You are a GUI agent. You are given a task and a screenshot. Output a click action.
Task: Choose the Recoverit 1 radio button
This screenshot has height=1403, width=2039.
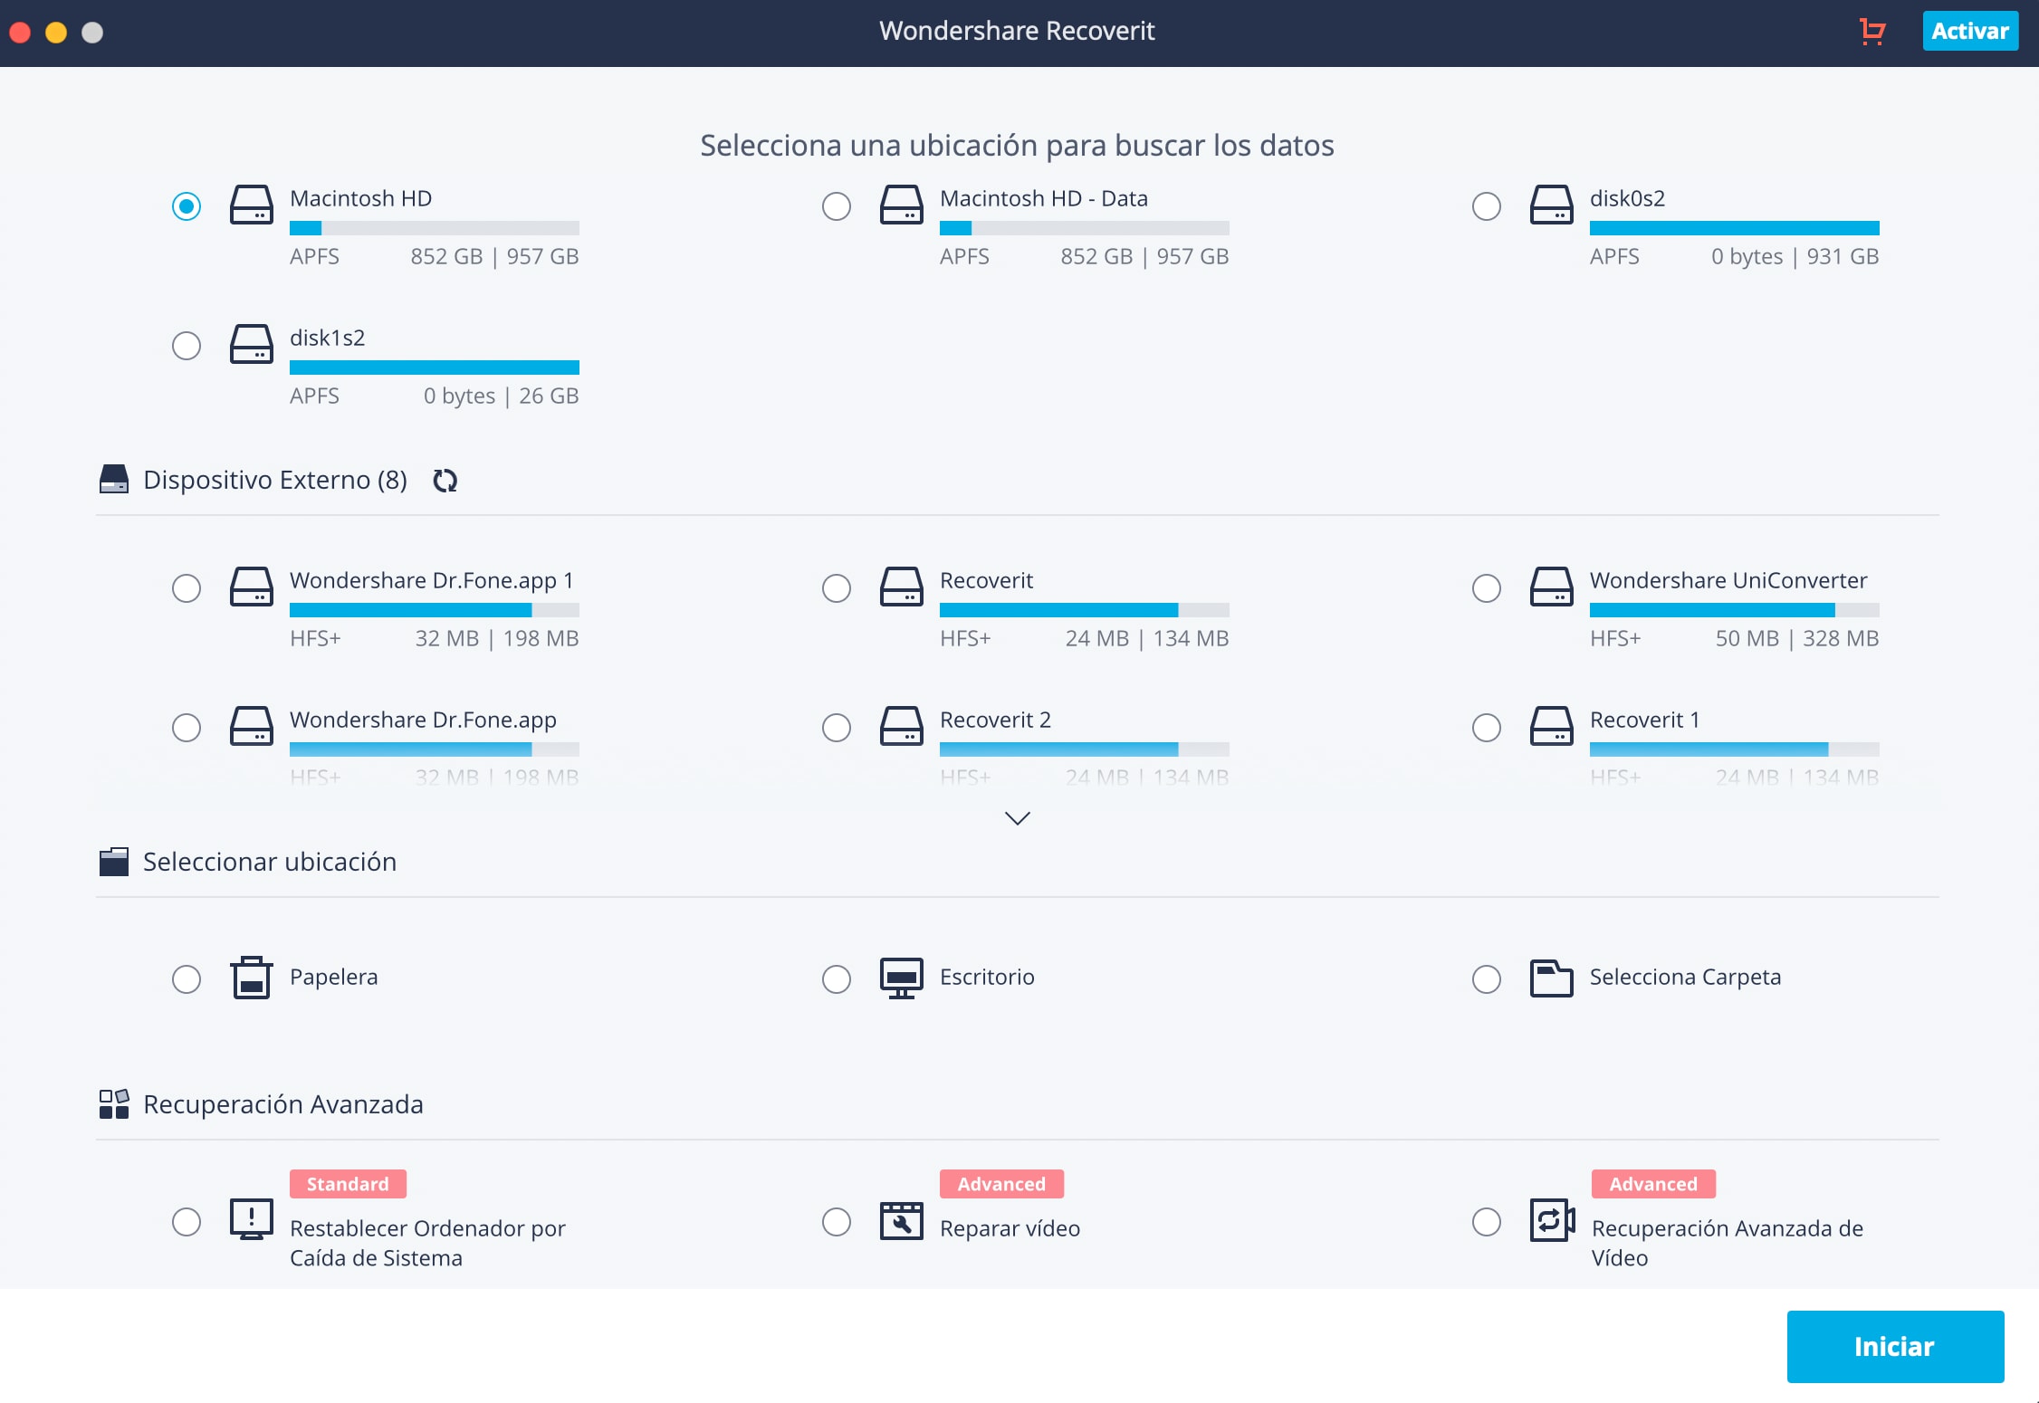1487,728
